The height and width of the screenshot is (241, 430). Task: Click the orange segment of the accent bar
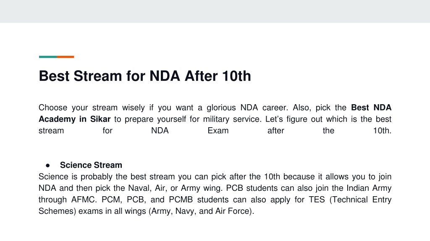[x=66, y=57]
